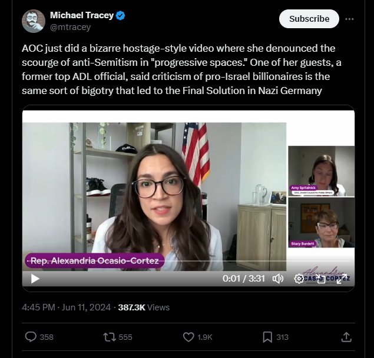Share the tweet with upload icon
The width and height of the screenshot is (374, 358).
[x=346, y=337]
